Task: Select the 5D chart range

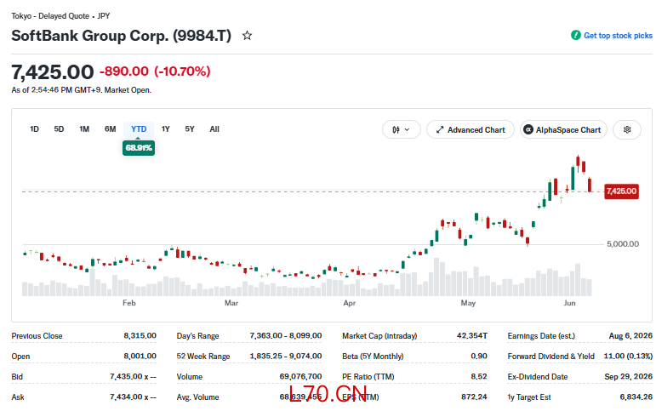Action: (x=59, y=129)
